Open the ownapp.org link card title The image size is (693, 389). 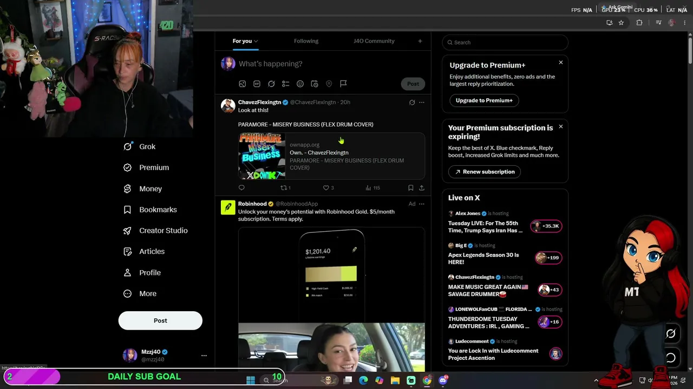tap(319, 153)
